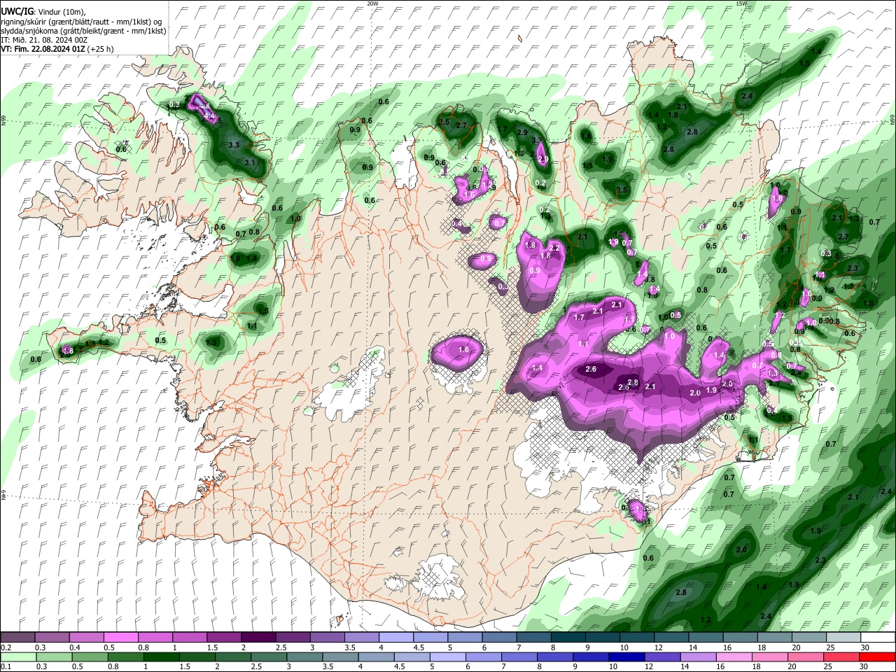
Task: Pick the bright magenta swatch between 0.5 and 0.8 on snow scale
Action: tap(120, 638)
